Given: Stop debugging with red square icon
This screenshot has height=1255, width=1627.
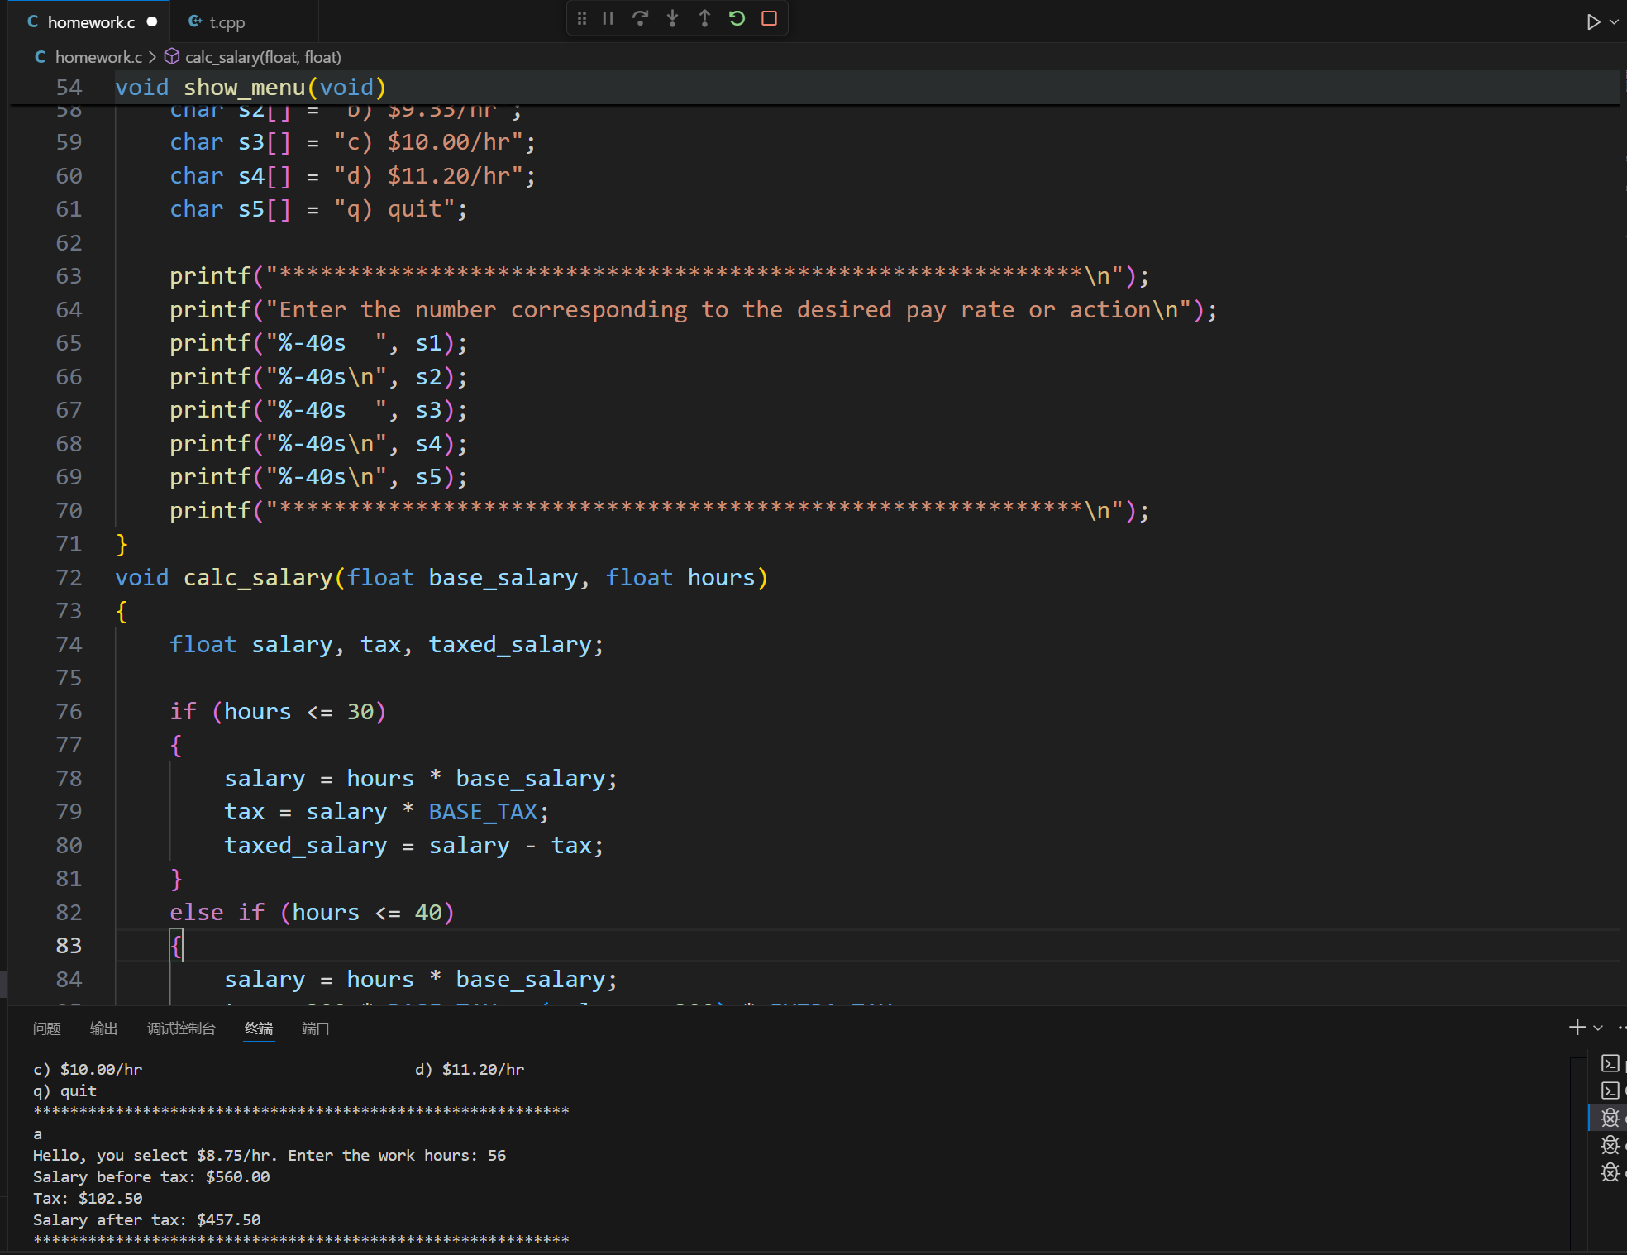Looking at the screenshot, I should click(x=769, y=18).
